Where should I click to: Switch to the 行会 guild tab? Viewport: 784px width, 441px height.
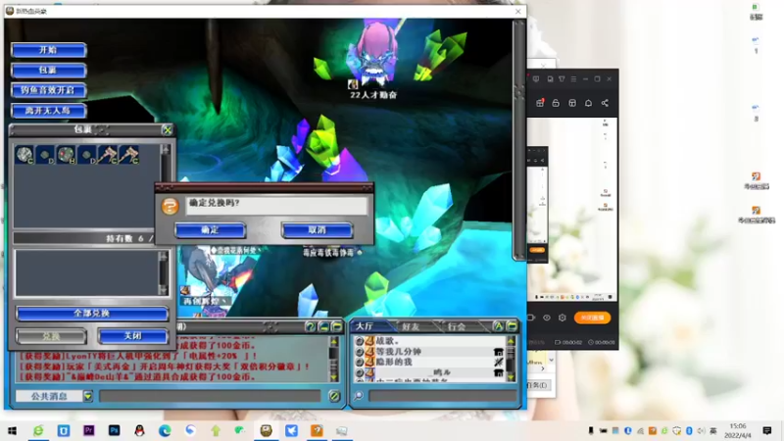coord(457,326)
